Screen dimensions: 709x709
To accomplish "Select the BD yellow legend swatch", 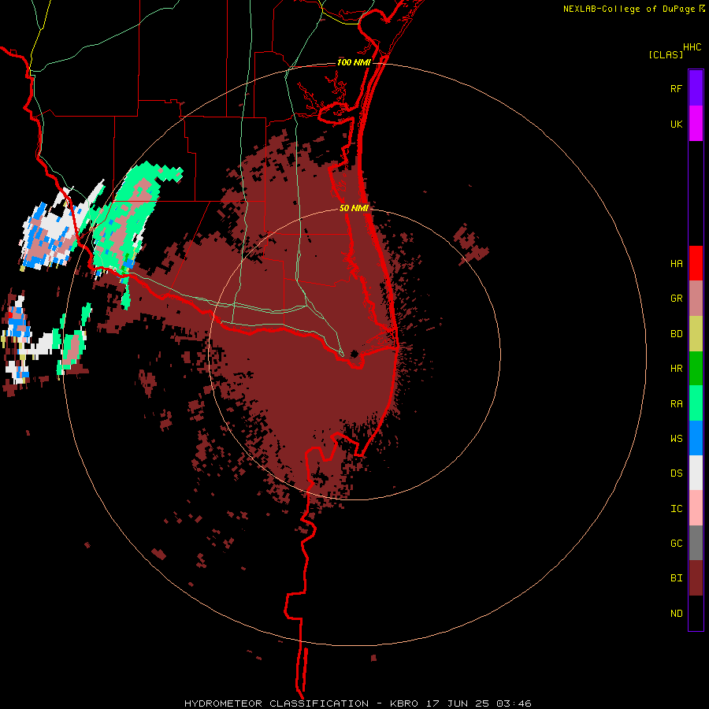I will click(x=696, y=334).
